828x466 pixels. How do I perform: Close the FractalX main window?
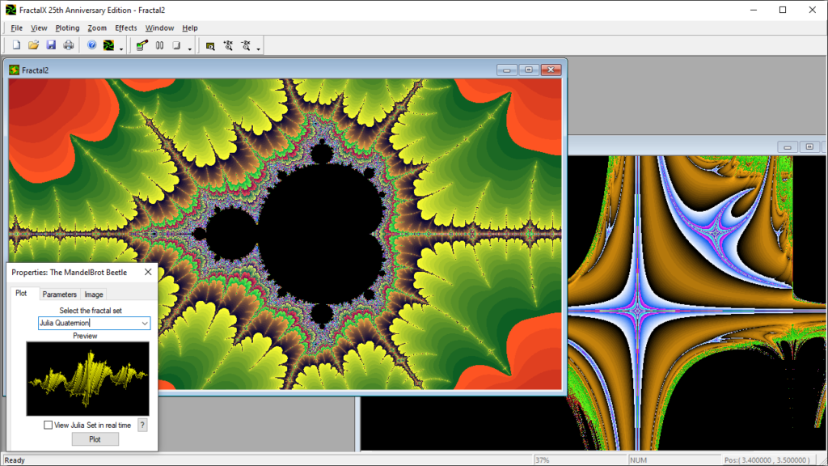pyautogui.click(x=812, y=10)
